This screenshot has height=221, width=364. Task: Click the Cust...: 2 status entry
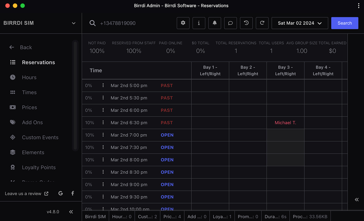click(147, 217)
